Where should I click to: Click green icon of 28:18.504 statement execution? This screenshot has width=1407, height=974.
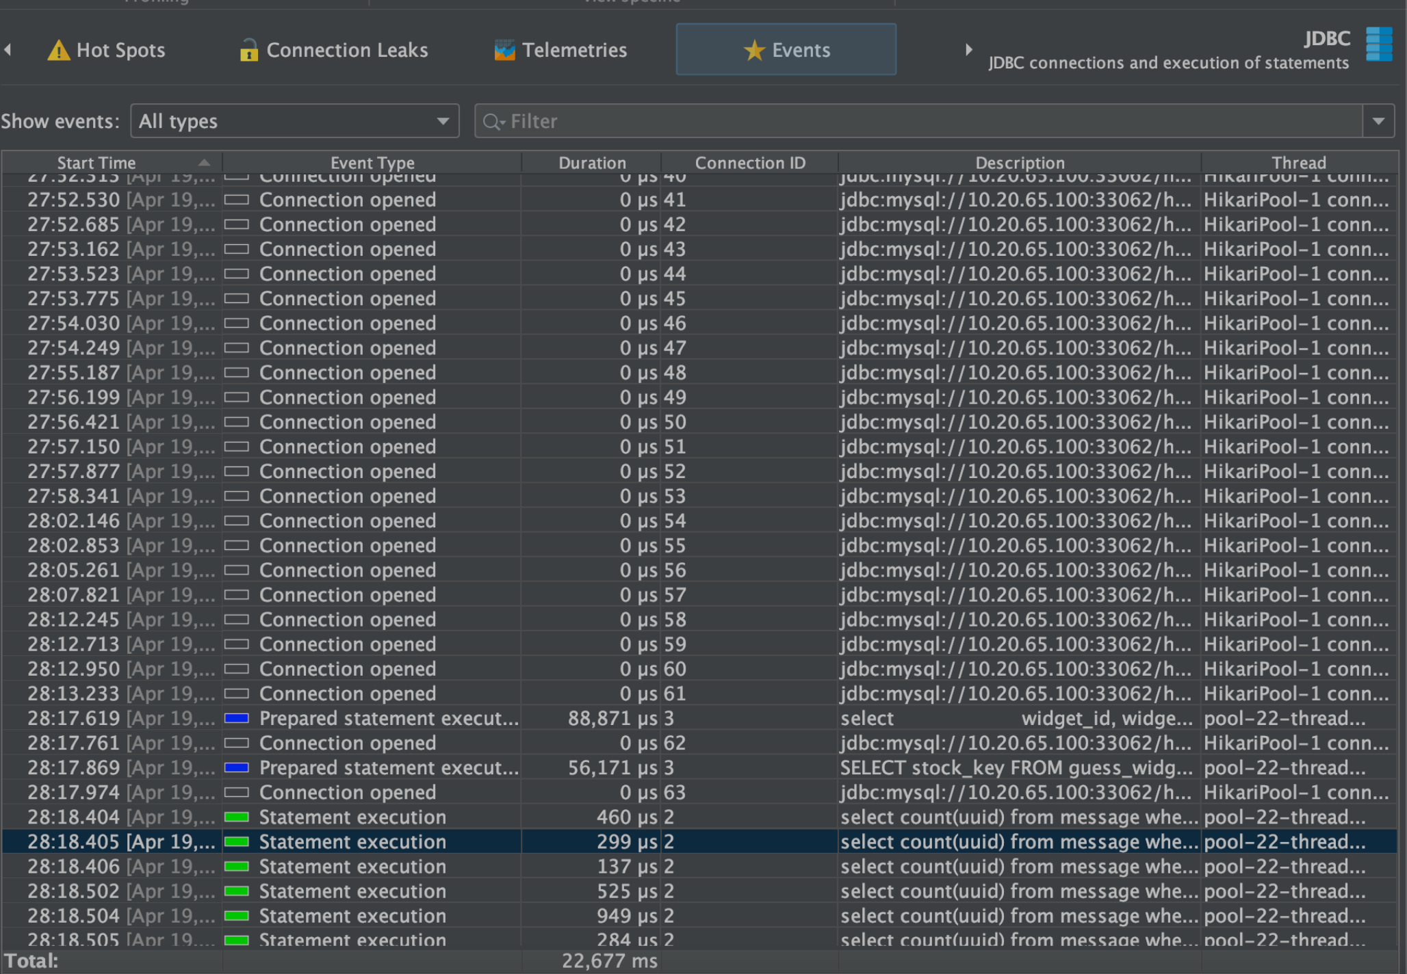pyautogui.click(x=237, y=915)
